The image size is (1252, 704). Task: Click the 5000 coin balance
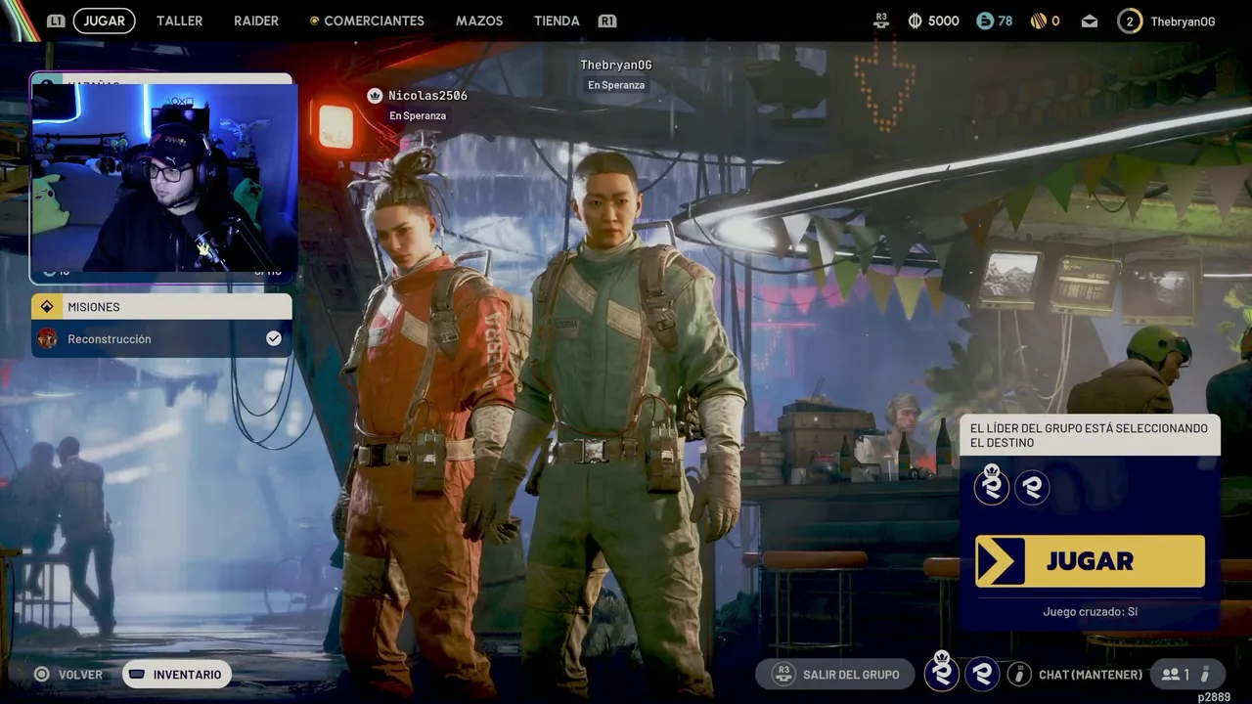[x=943, y=21]
